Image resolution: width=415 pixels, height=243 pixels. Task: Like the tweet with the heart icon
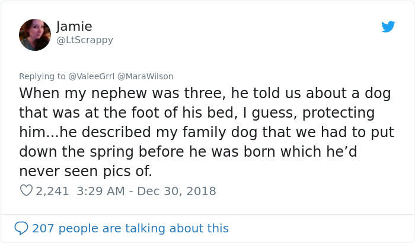click(x=26, y=191)
